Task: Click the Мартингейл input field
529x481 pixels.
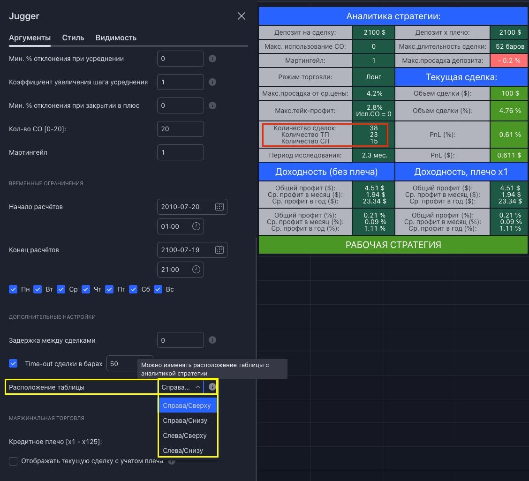Action: coord(180,152)
